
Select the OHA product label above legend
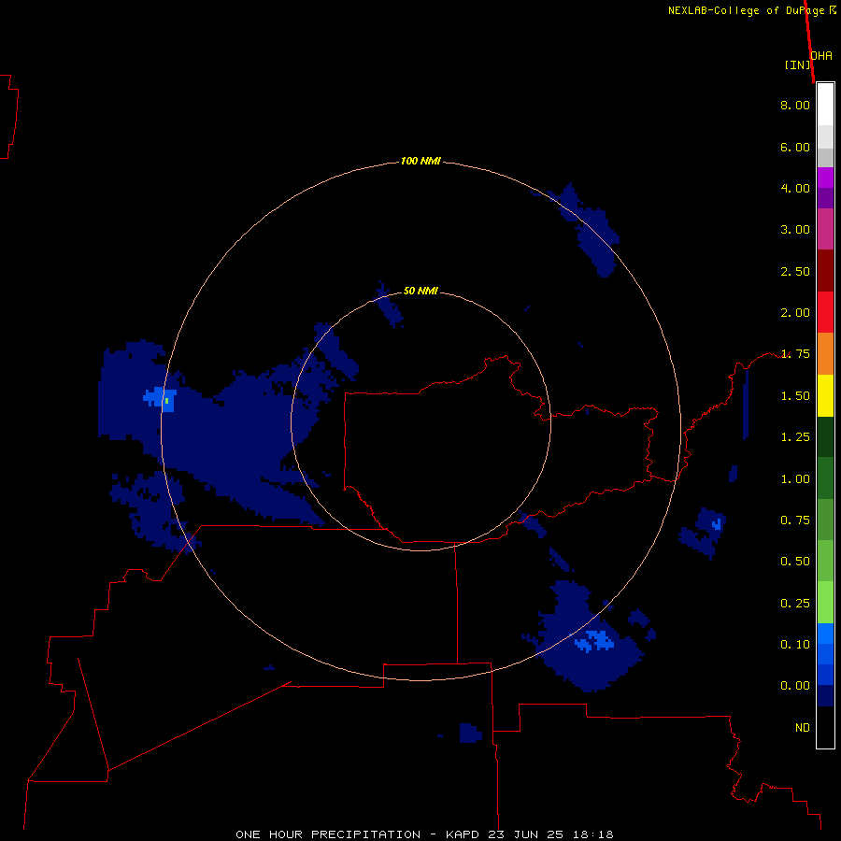pyautogui.click(x=821, y=56)
